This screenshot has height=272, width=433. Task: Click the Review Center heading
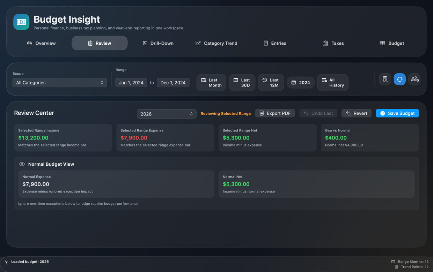coord(34,113)
